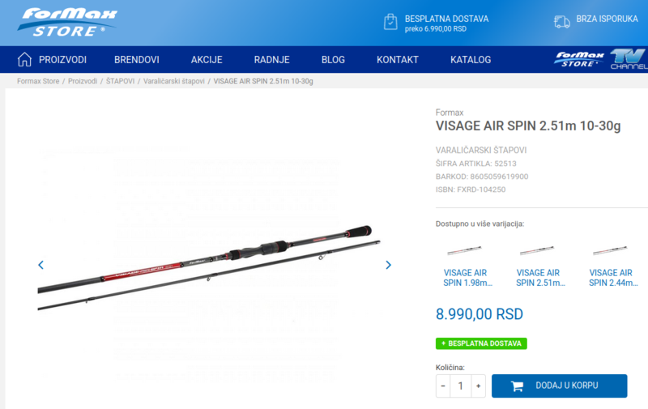Click the ŠTAPOVI breadcrumb link

click(120, 81)
